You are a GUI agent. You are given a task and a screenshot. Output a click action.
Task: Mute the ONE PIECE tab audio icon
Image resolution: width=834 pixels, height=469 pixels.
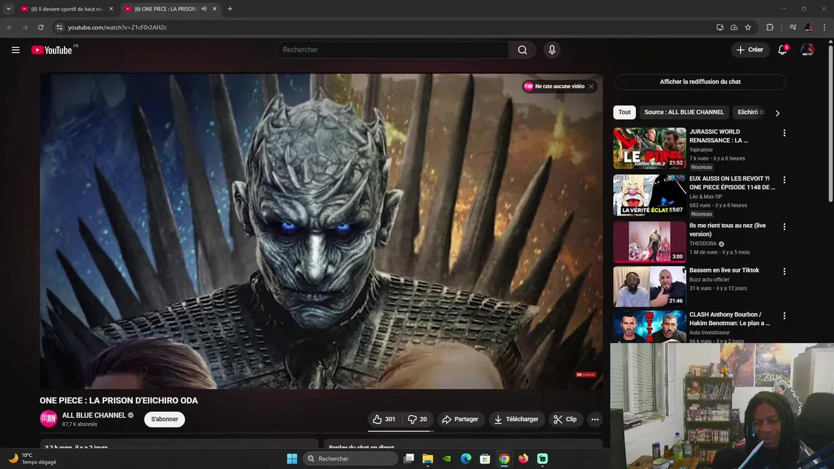[204, 9]
